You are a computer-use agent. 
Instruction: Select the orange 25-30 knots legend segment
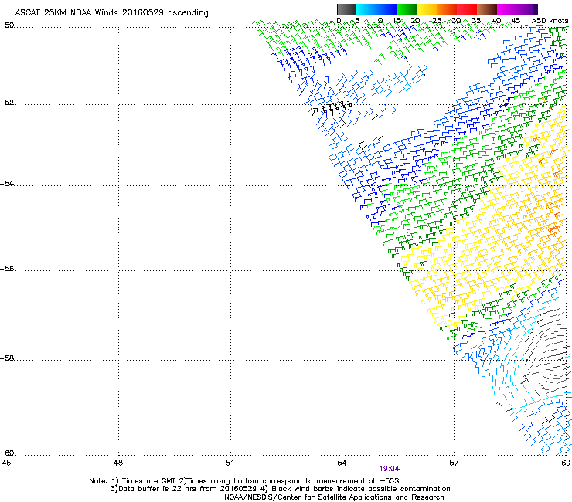point(447,9)
